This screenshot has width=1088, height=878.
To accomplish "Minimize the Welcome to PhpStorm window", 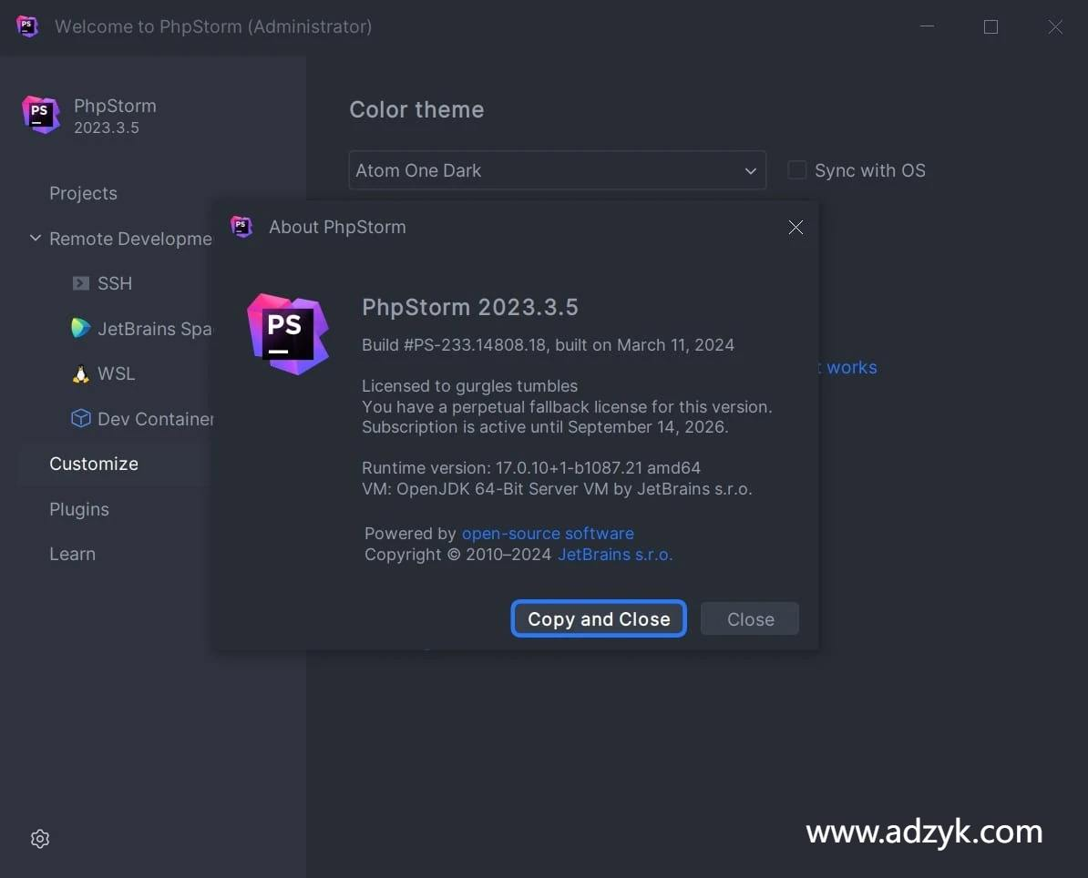I will tap(927, 26).
